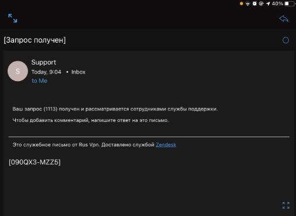This screenshot has height=216, width=296.
Task: Tap the "Today, 9:04" timestamp
Action: point(46,72)
